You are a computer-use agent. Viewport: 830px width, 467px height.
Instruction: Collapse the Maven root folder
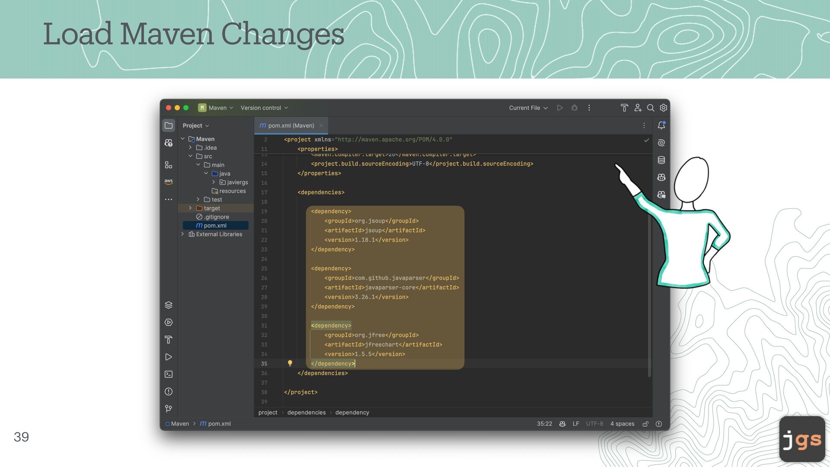point(183,139)
